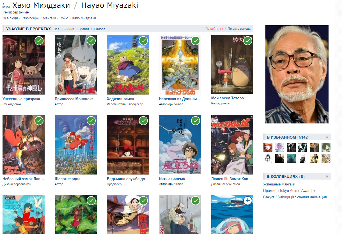Switch to the Манга filter tab

[x=84, y=29]
